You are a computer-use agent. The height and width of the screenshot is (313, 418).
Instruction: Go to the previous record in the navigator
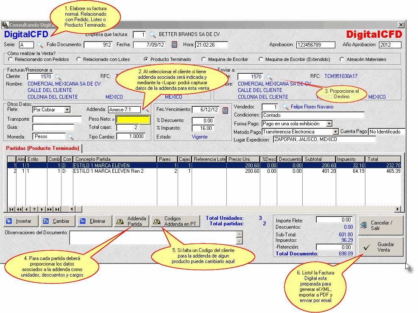point(26,209)
